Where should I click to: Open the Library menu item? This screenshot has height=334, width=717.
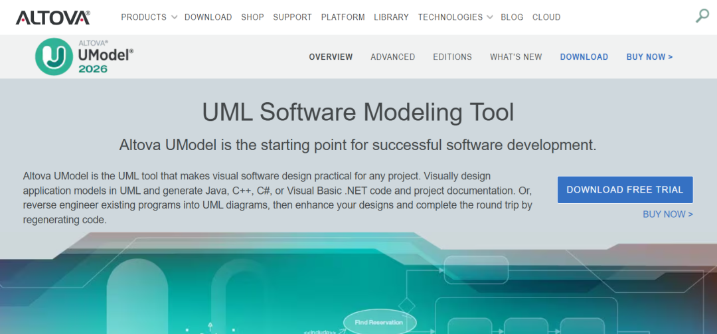tap(391, 17)
